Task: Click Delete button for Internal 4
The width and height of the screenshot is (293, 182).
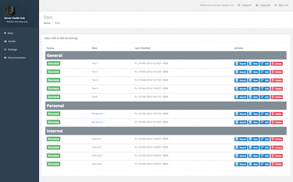Action: [276, 164]
